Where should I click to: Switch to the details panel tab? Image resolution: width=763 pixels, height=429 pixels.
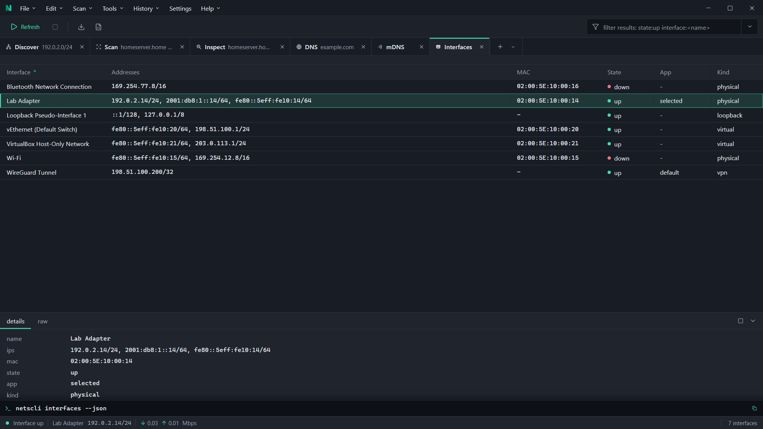[16, 321]
